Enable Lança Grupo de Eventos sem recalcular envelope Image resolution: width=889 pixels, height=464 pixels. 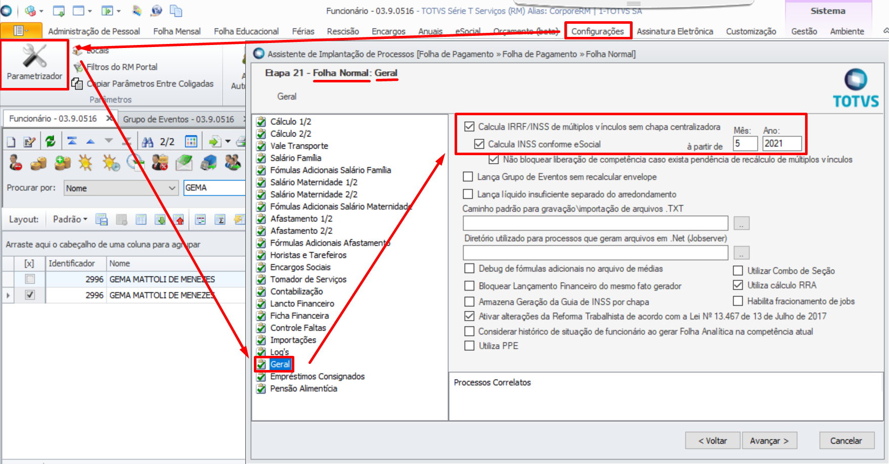pos(468,177)
